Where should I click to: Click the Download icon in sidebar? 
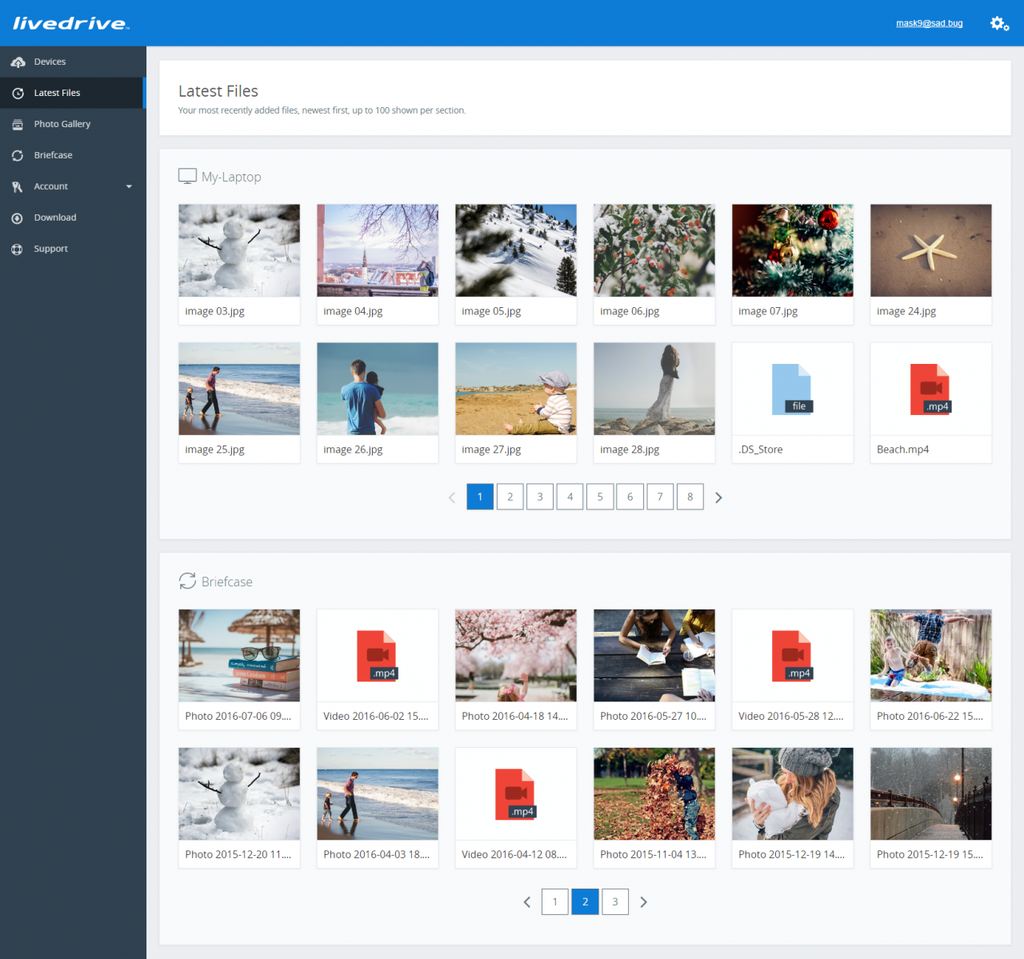coord(18,218)
